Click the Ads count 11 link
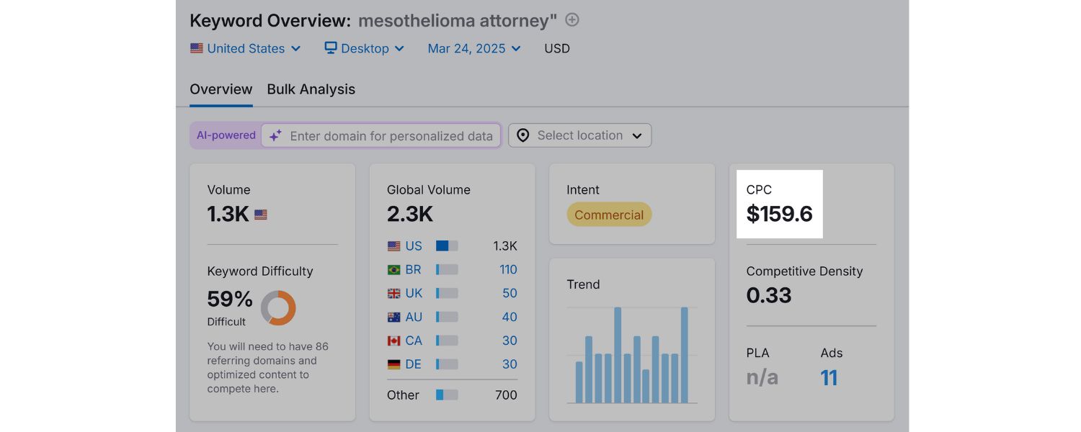Viewport: 1081px width, 432px height. (x=829, y=377)
